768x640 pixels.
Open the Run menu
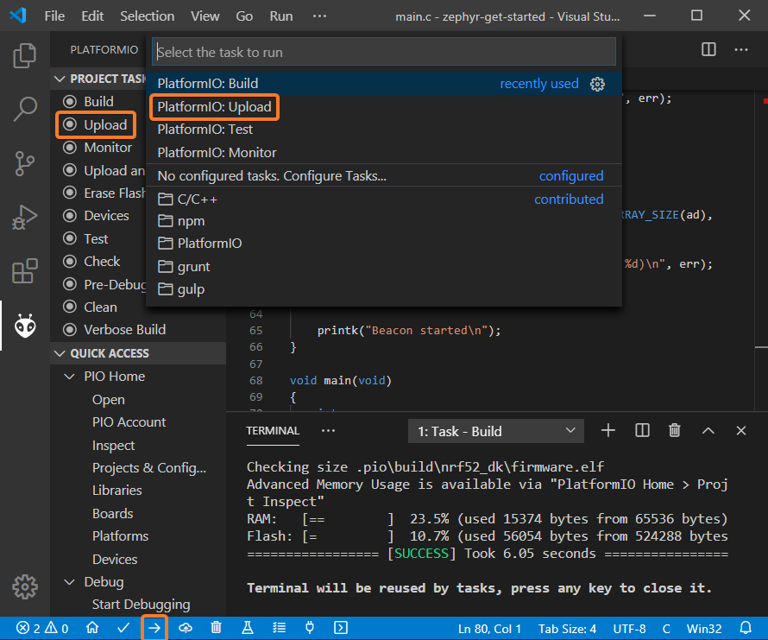(281, 16)
